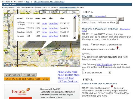The height and width of the screenshot is (99, 136).
Task: Click the zoom level slider handle
Action: 9,32
